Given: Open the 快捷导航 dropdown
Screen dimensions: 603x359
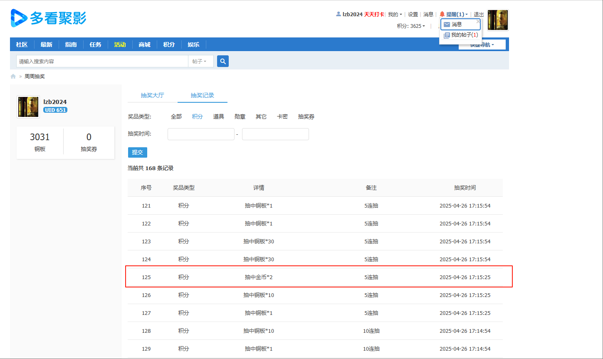Looking at the screenshot, I should [x=481, y=45].
